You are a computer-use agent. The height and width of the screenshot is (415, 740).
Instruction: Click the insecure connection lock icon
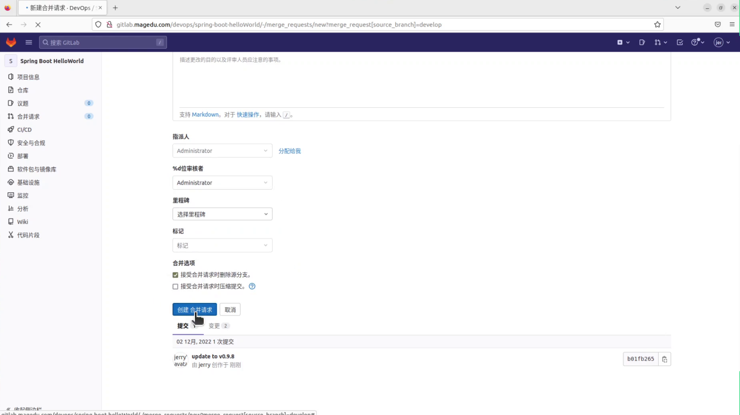pos(109,25)
